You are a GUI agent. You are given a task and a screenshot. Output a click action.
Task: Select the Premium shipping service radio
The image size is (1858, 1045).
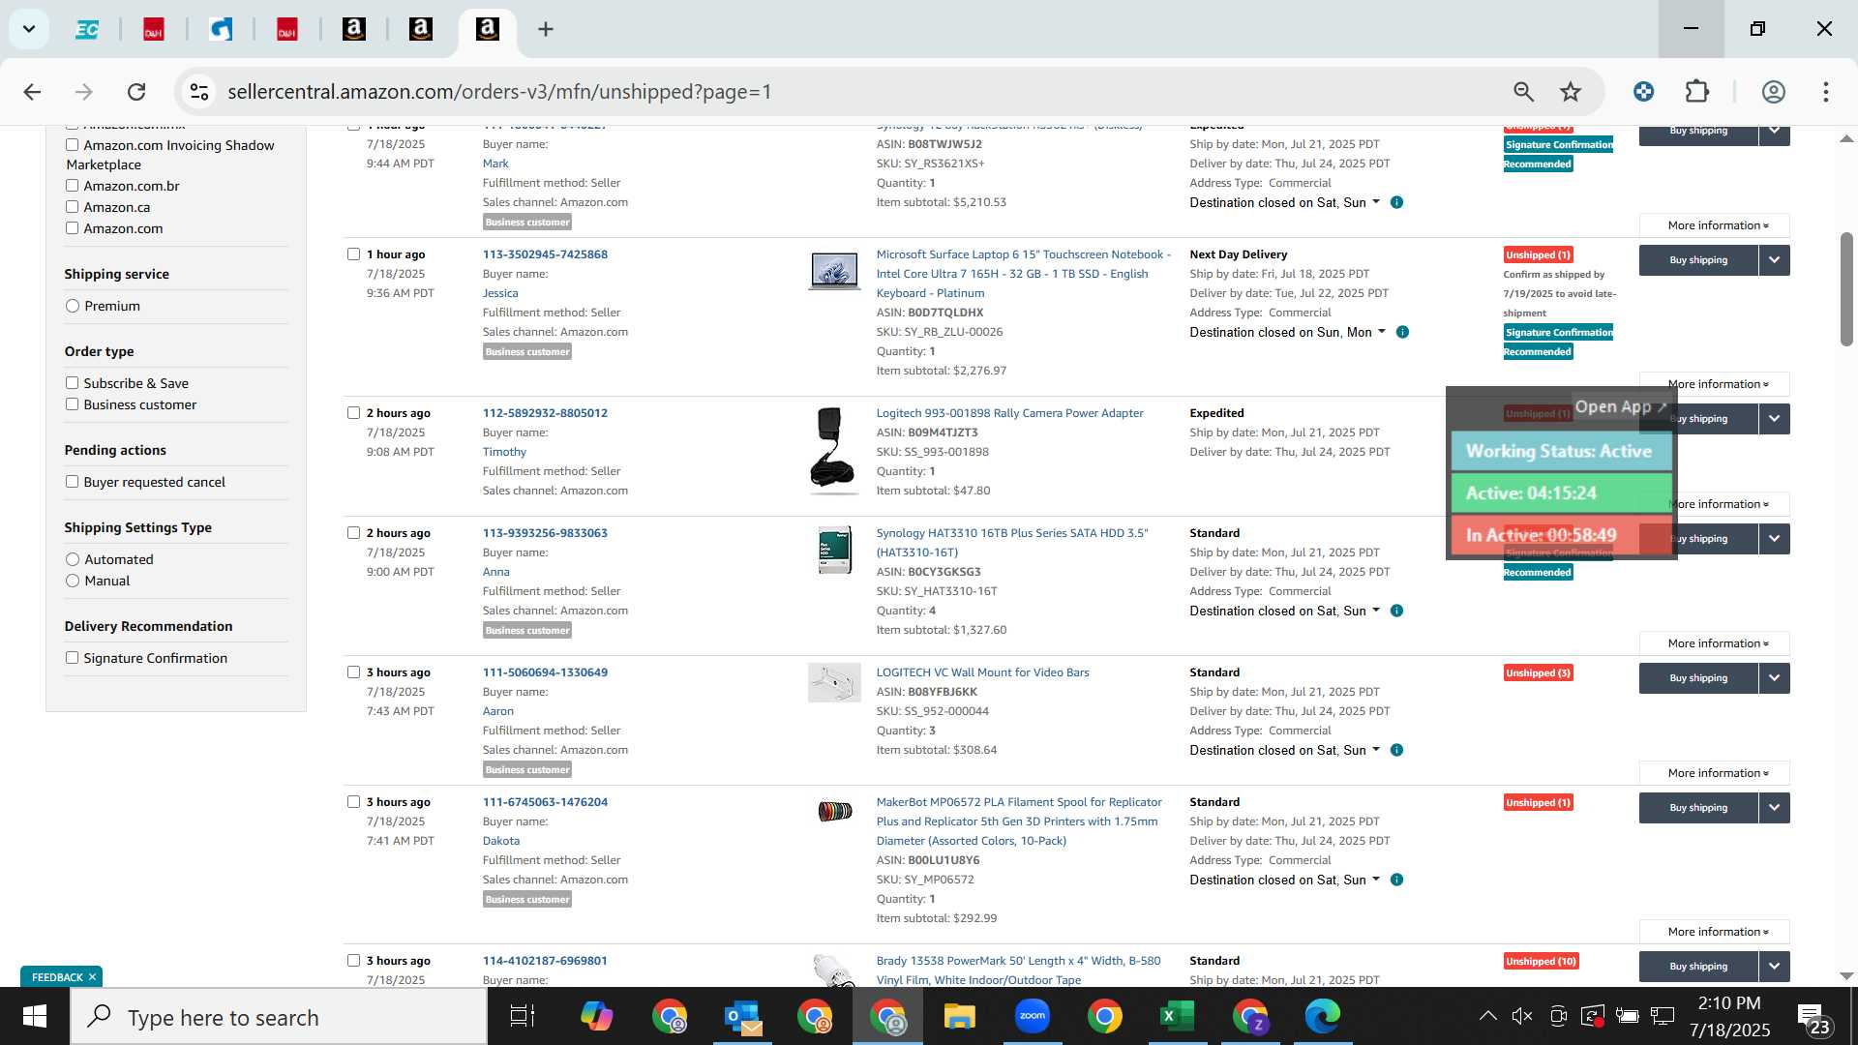[73, 306]
